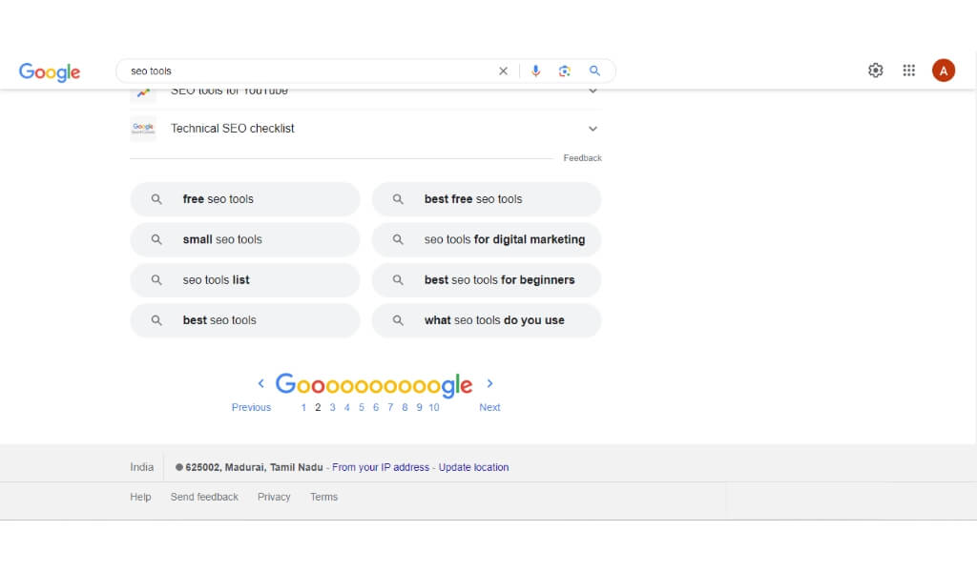Search seo tools for digital marketing

pos(487,239)
